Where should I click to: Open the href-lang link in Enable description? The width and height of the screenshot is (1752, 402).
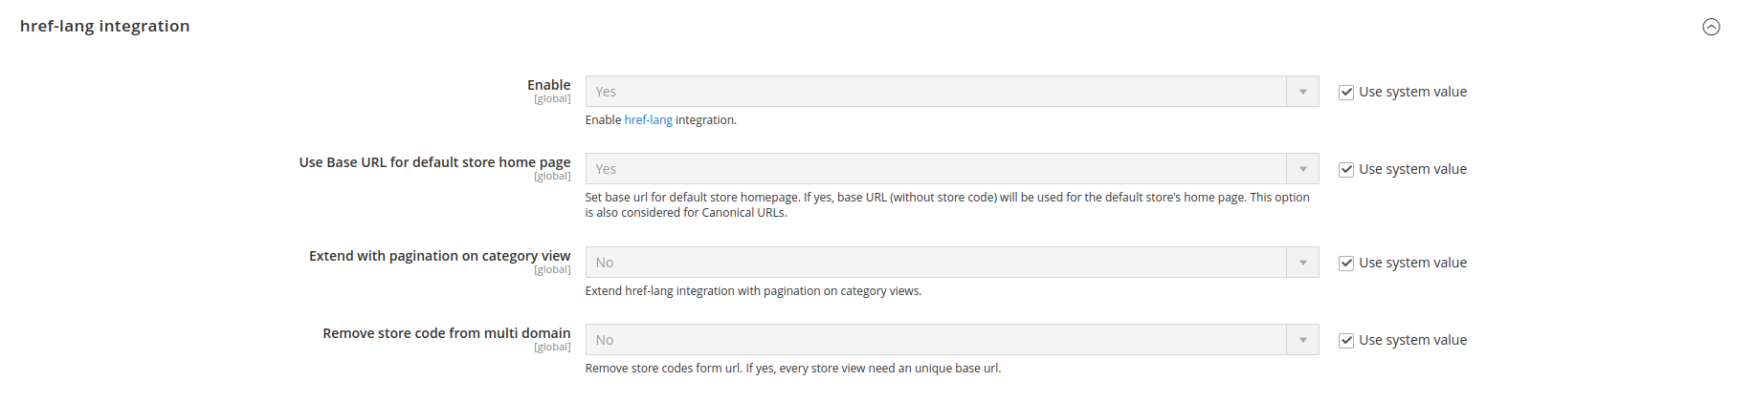tap(648, 120)
